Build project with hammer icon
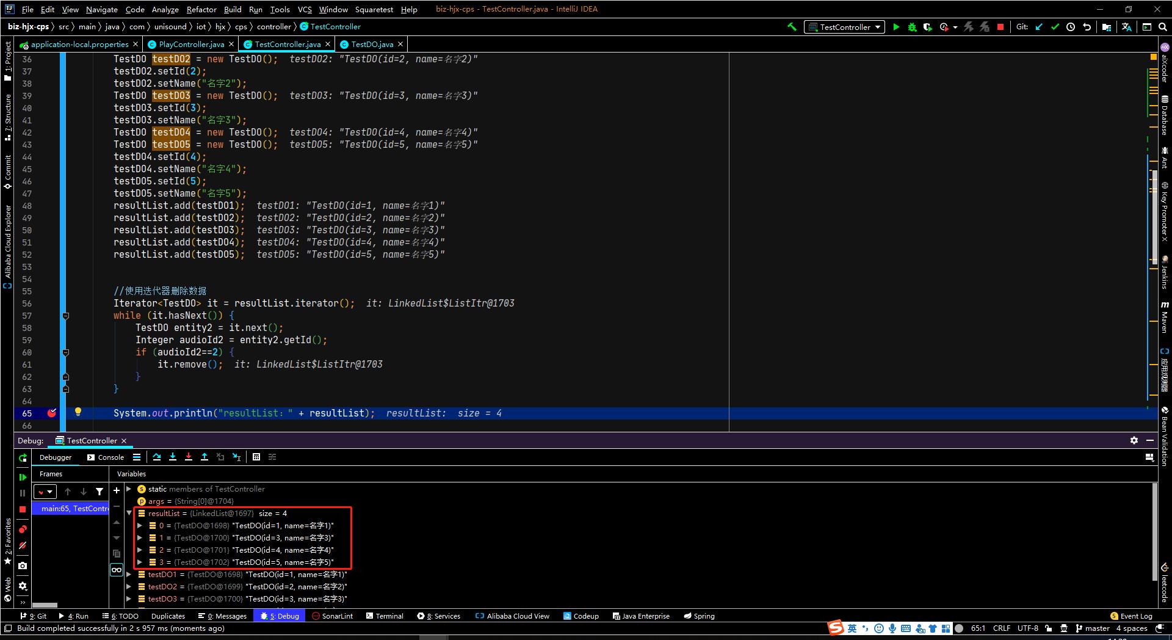Viewport: 1172px width, 640px height. [x=792, y=27]
